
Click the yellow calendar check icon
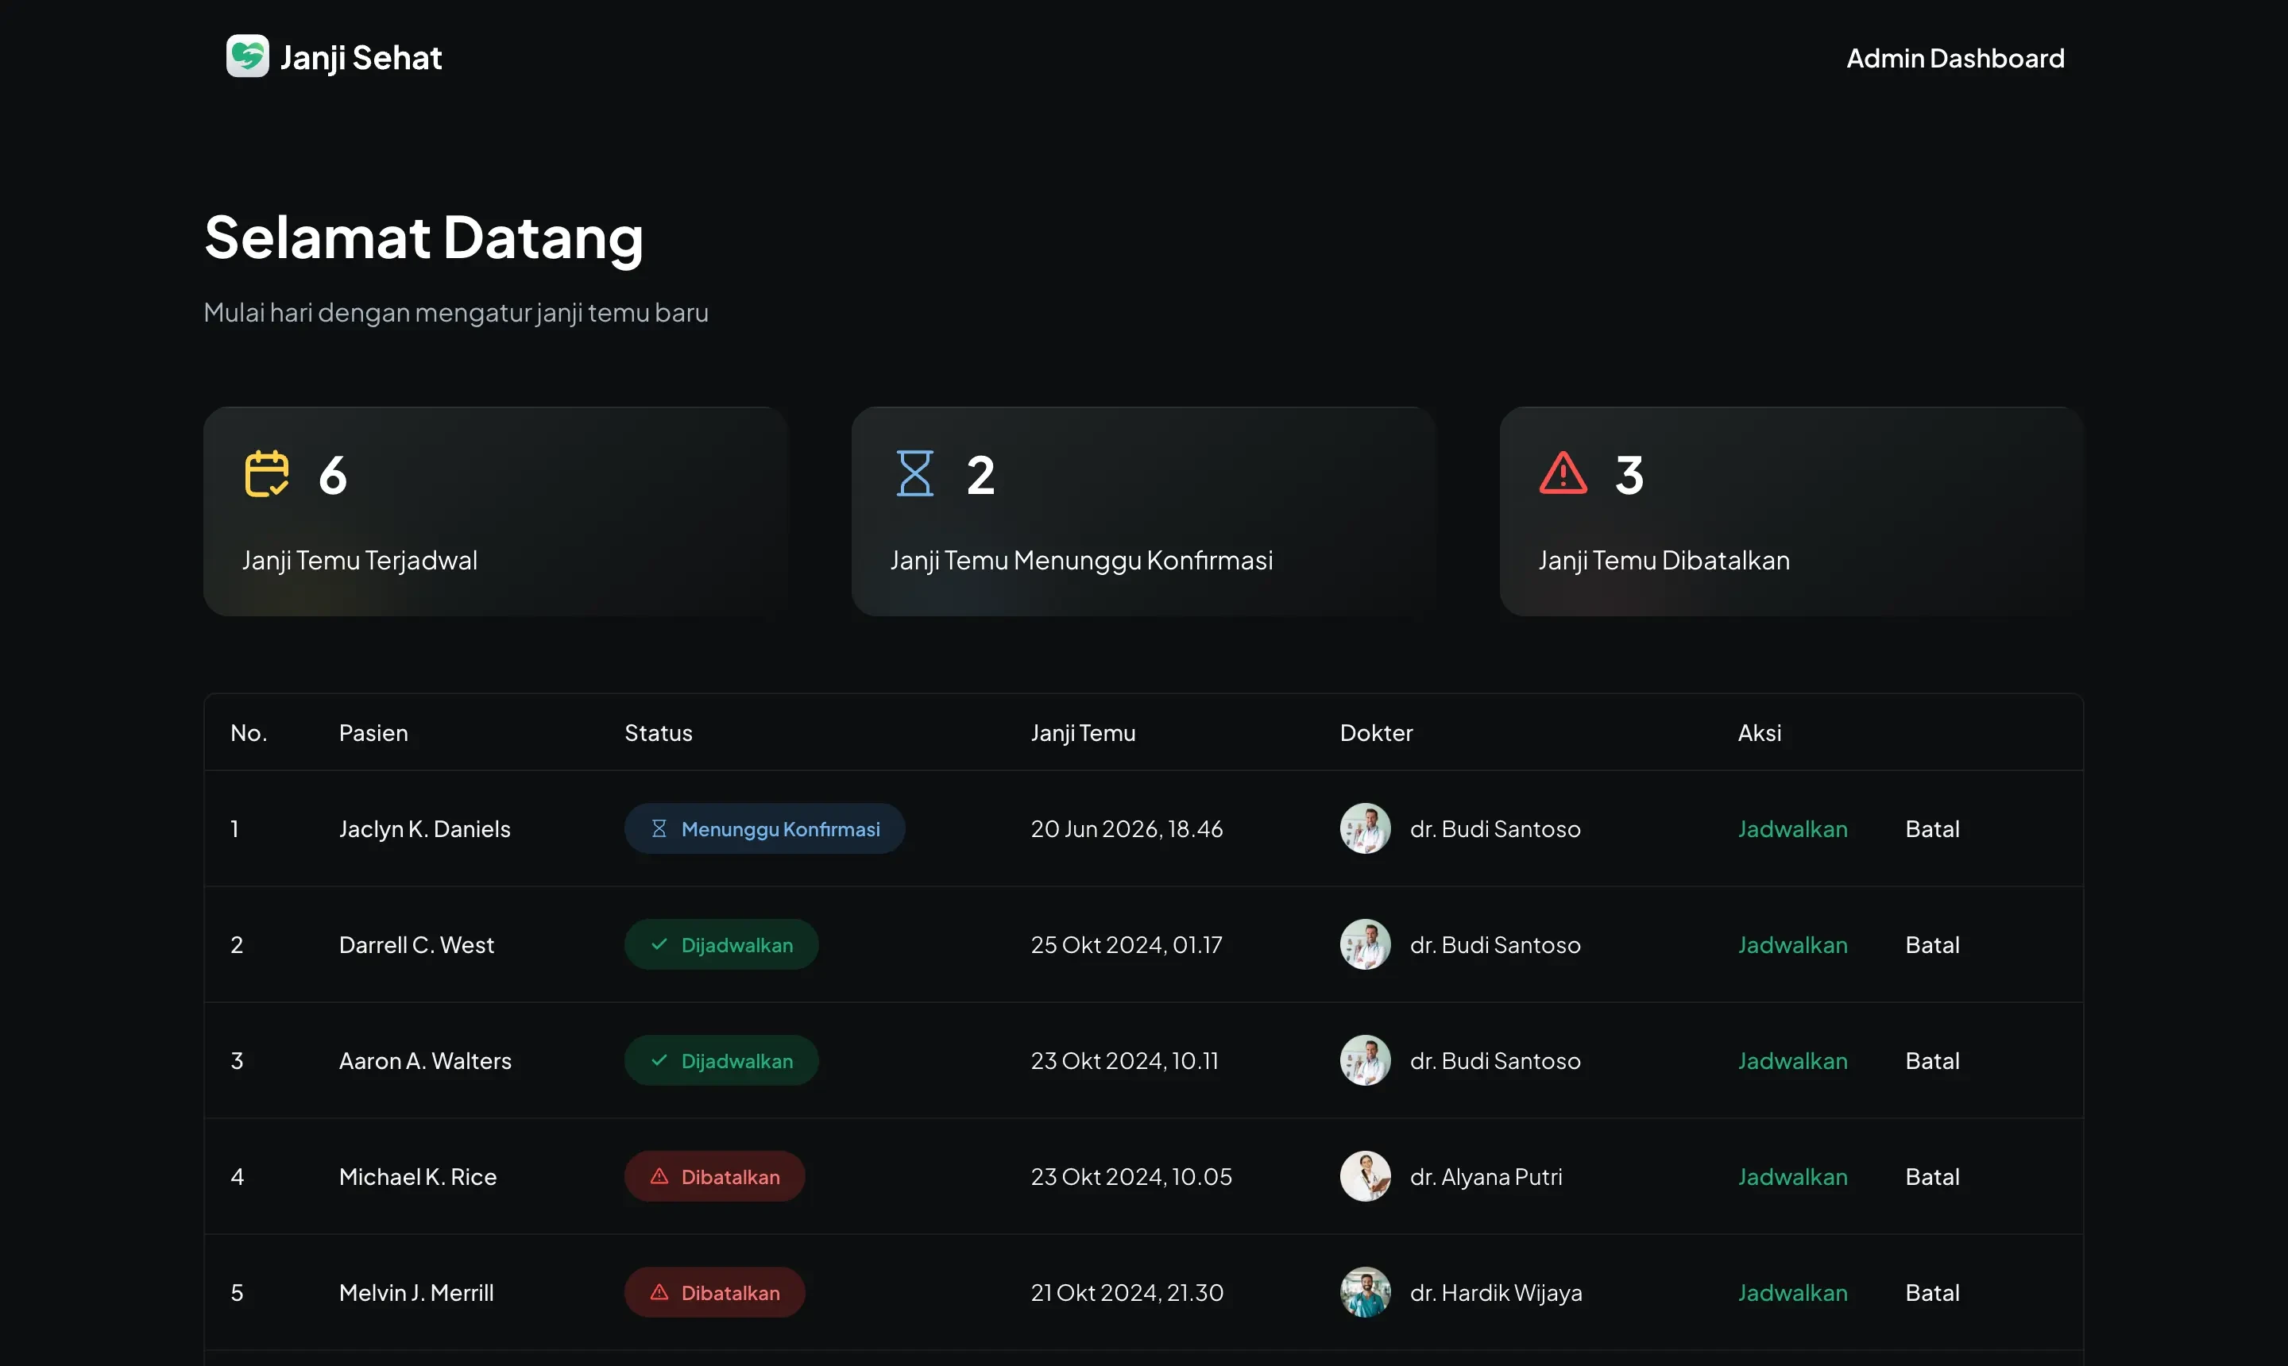click(x=267, y=474)
